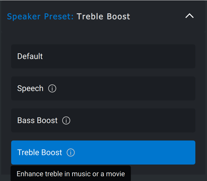This screenshot has height=181, width=207.
Task: Click the Enhance treble tooltip
Action: 71,174
